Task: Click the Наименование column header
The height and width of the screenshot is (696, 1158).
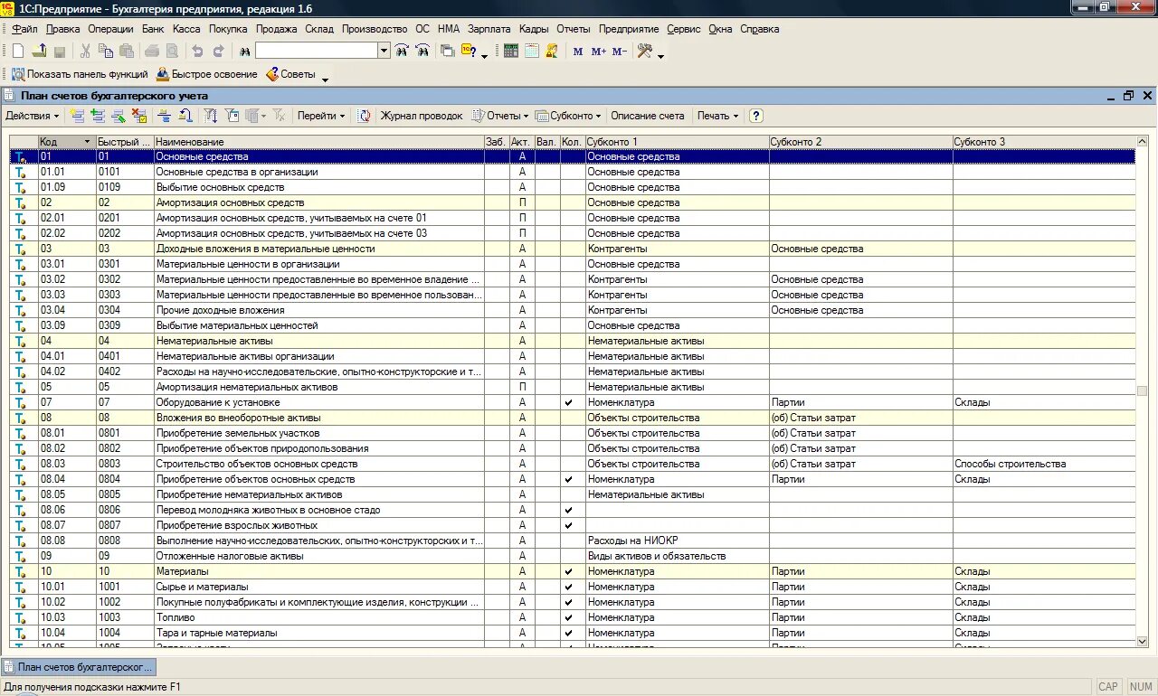Action: click(318, 142)
